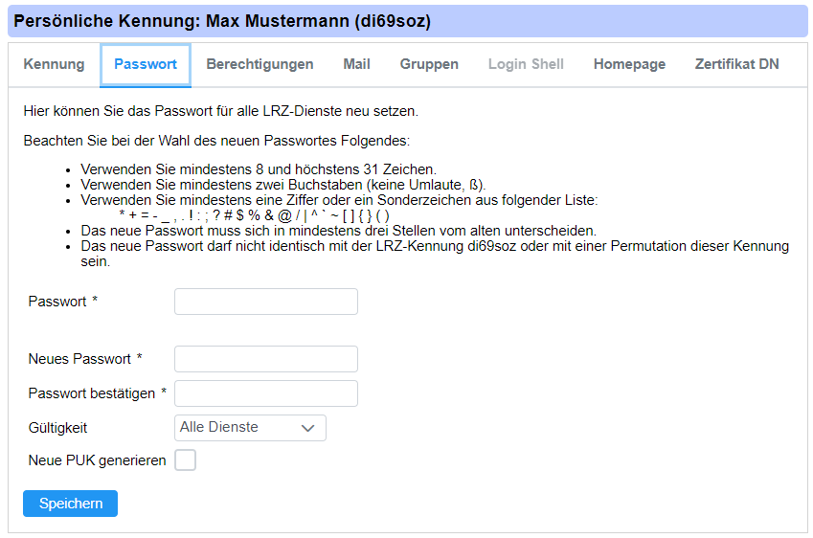Click the Passwort bestätigen label text

[x=91, y=393]
